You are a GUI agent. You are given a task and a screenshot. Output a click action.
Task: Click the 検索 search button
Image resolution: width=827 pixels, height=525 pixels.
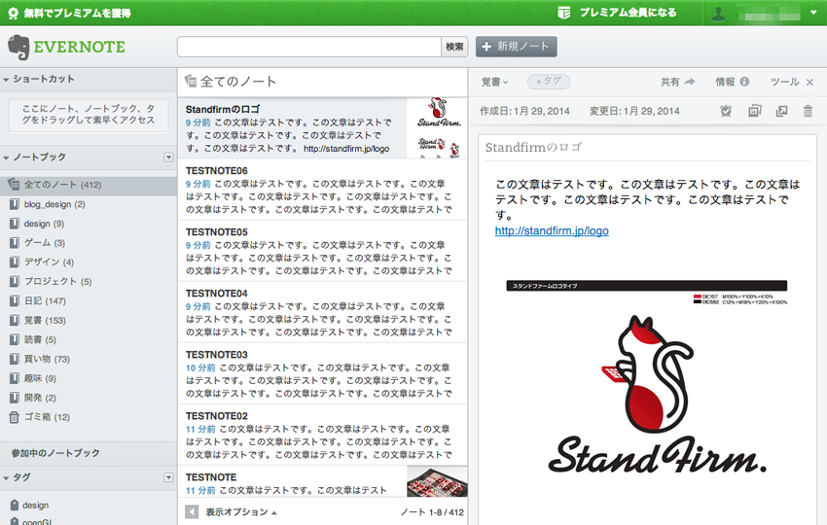(x=454, y=47)
